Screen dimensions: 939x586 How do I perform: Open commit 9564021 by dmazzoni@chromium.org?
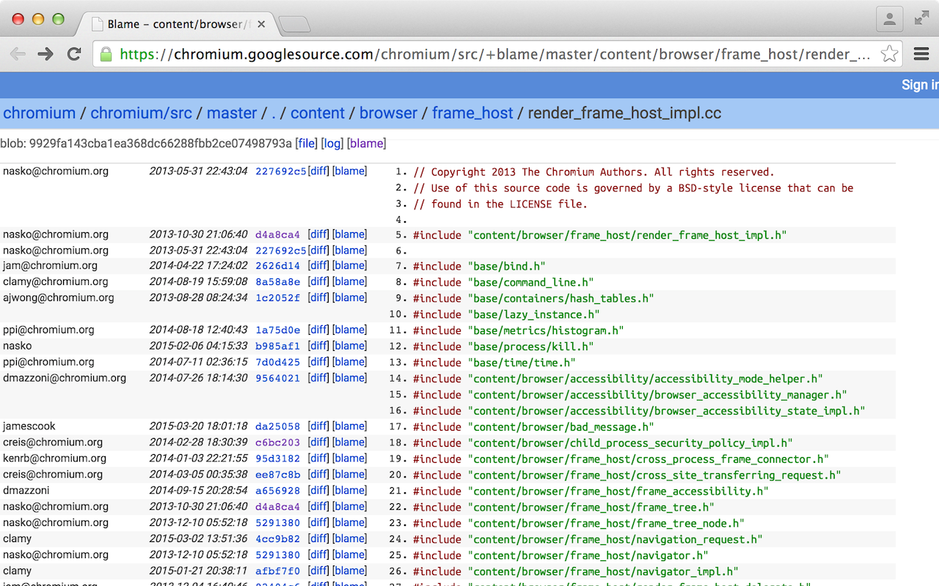coord(277,379)
